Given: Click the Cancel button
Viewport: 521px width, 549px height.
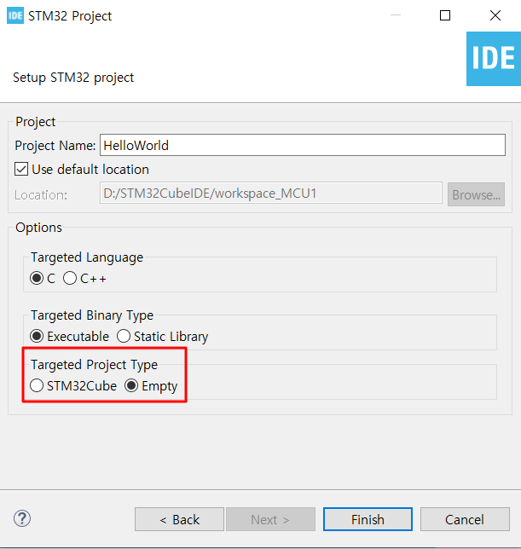Looking at the screenshot, I should pyautogui.click(x=465, y=519).
